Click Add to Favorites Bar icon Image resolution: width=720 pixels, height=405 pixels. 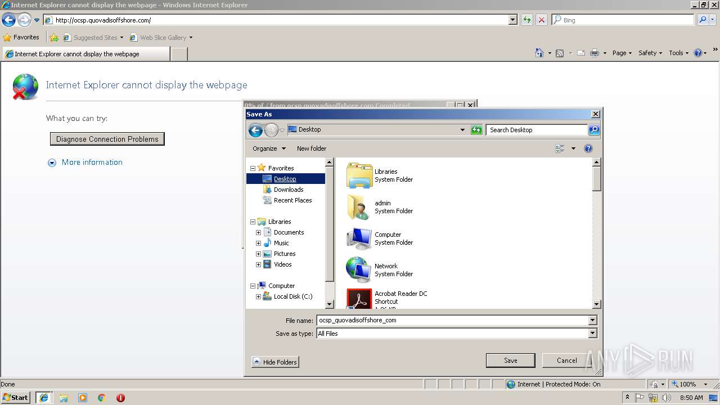(54, 38)
